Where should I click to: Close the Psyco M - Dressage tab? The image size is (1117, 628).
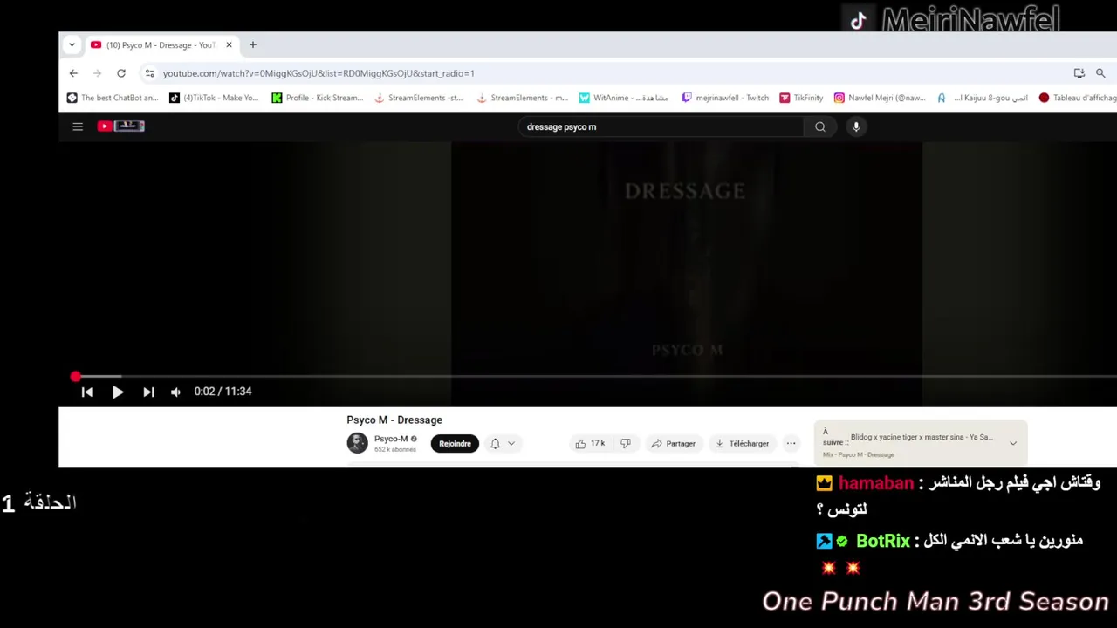click(x=229, y=44)
